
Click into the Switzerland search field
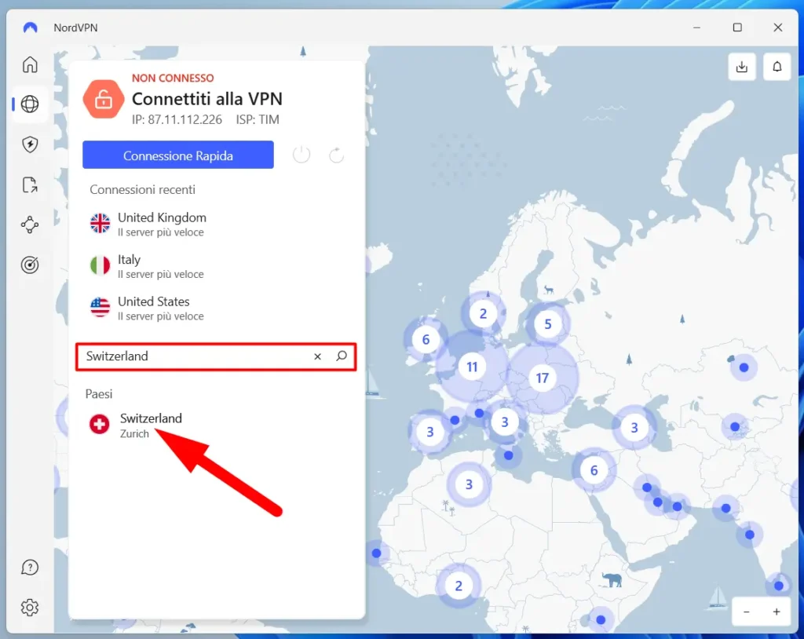(x=196, y=356)
